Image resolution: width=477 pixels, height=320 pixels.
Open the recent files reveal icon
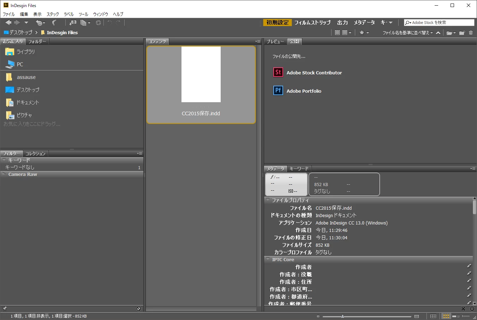(x=40, y=23)
